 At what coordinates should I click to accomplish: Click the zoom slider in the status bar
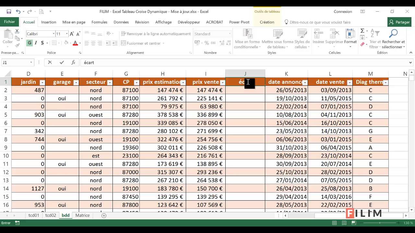tap(379, 223)
